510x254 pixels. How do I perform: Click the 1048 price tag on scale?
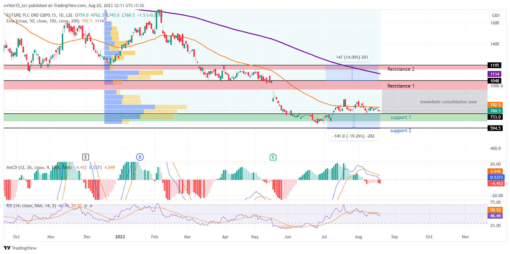(494, 81)
